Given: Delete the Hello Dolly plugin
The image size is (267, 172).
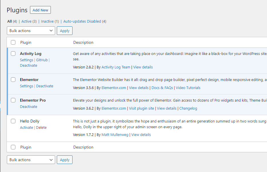Looking at the screenshot, I should [41, 128].
